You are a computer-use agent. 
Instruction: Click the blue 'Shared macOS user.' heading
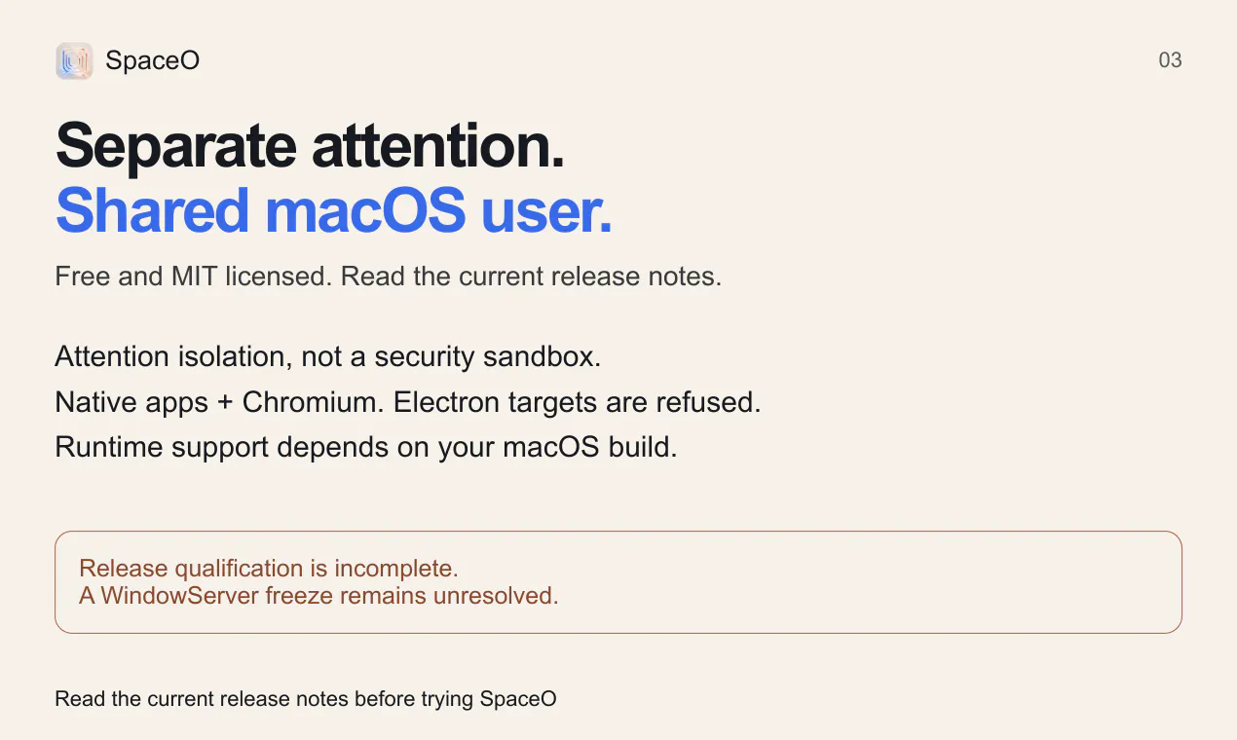(334, 211)
